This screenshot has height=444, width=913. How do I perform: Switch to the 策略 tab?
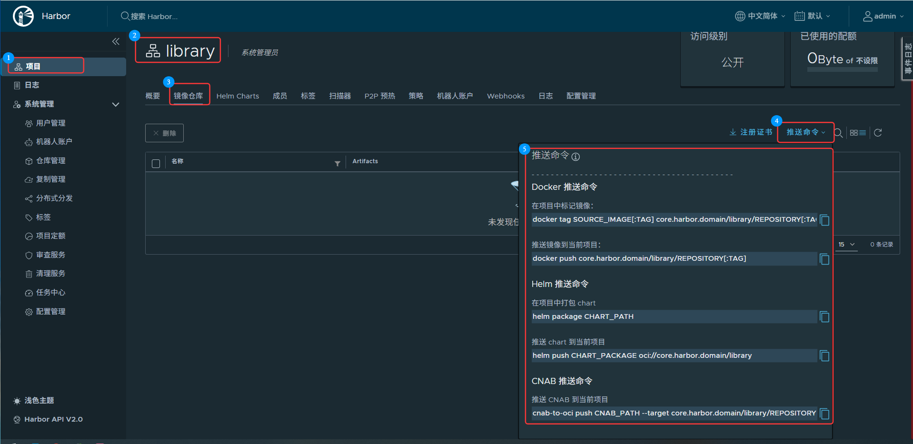(x=416, y=96)
